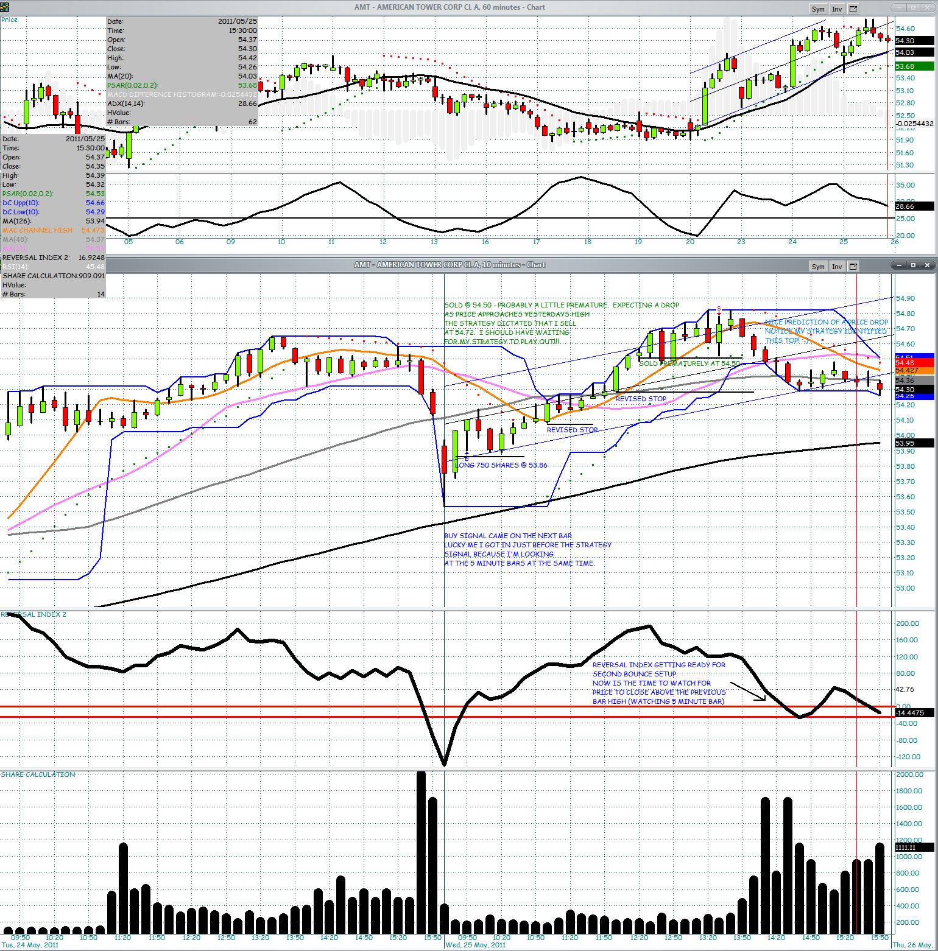Select the orange 'MAC CHANNEL HIGH:' data row

54,230
